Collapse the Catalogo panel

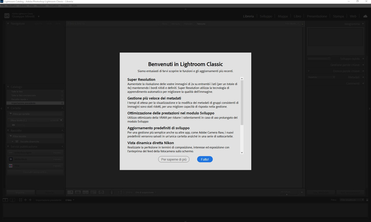pyautogui.click(x=8, y=87)
